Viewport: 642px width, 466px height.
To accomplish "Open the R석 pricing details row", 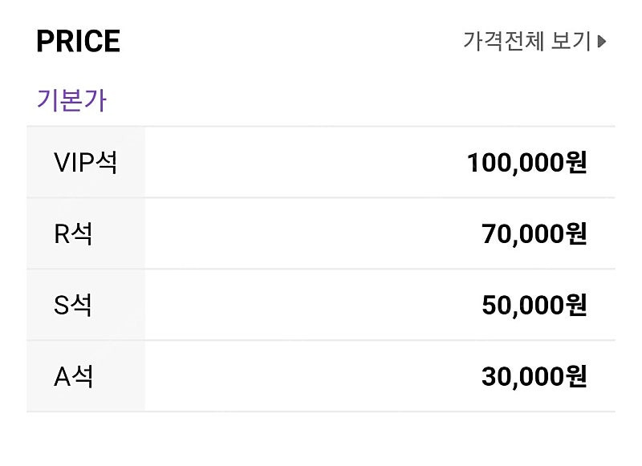I will tap(321, 233).
